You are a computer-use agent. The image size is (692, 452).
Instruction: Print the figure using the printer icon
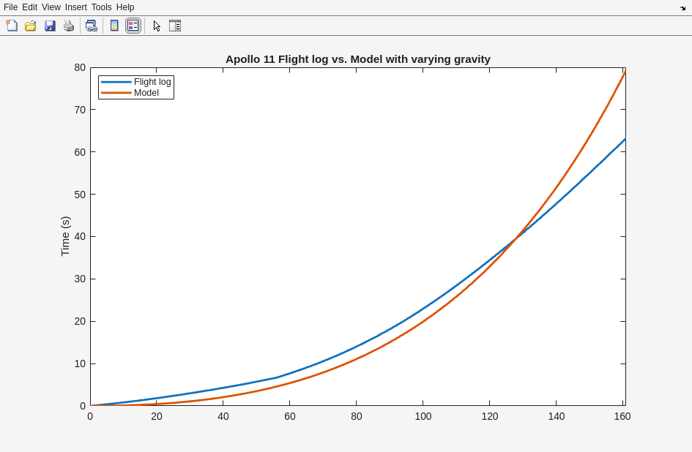click(69, 26)
